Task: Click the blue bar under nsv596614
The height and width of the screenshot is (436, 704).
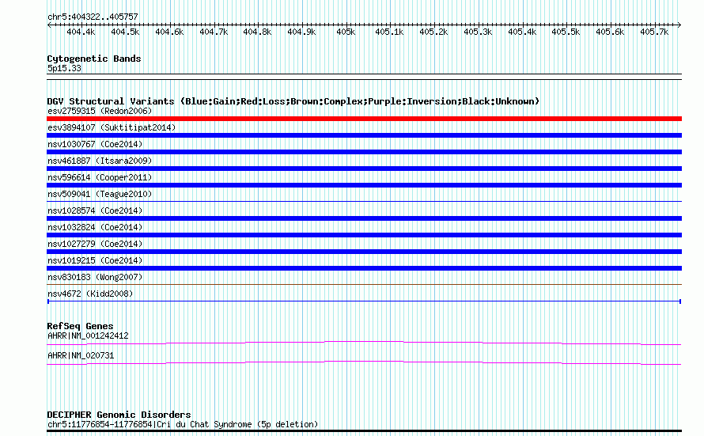Action: 364,185
